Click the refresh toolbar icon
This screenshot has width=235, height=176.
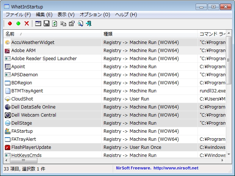point(55,23)
